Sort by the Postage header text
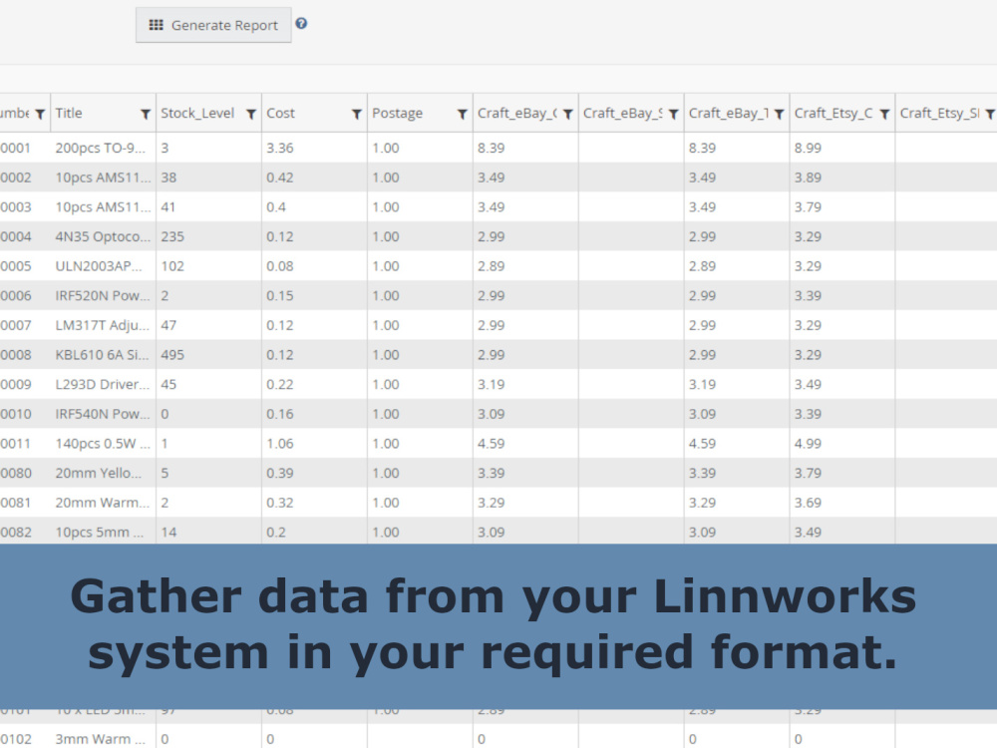997x748 pixels. (x=398, y=114)
